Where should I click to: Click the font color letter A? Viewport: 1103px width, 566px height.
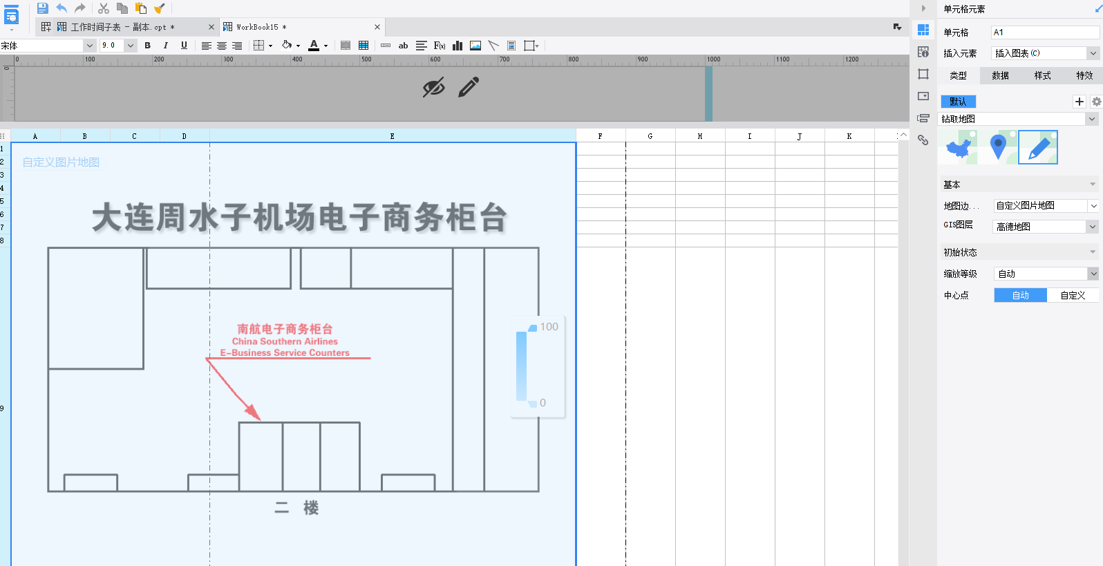[314, 46]
